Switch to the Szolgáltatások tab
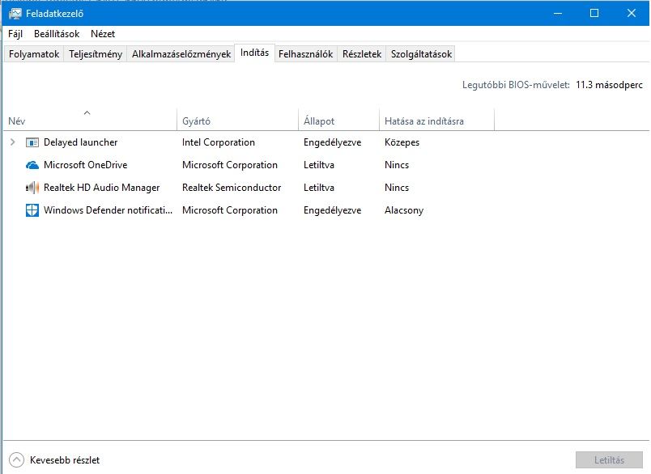This screenshot has width=651, height=474. pos(421,54)
